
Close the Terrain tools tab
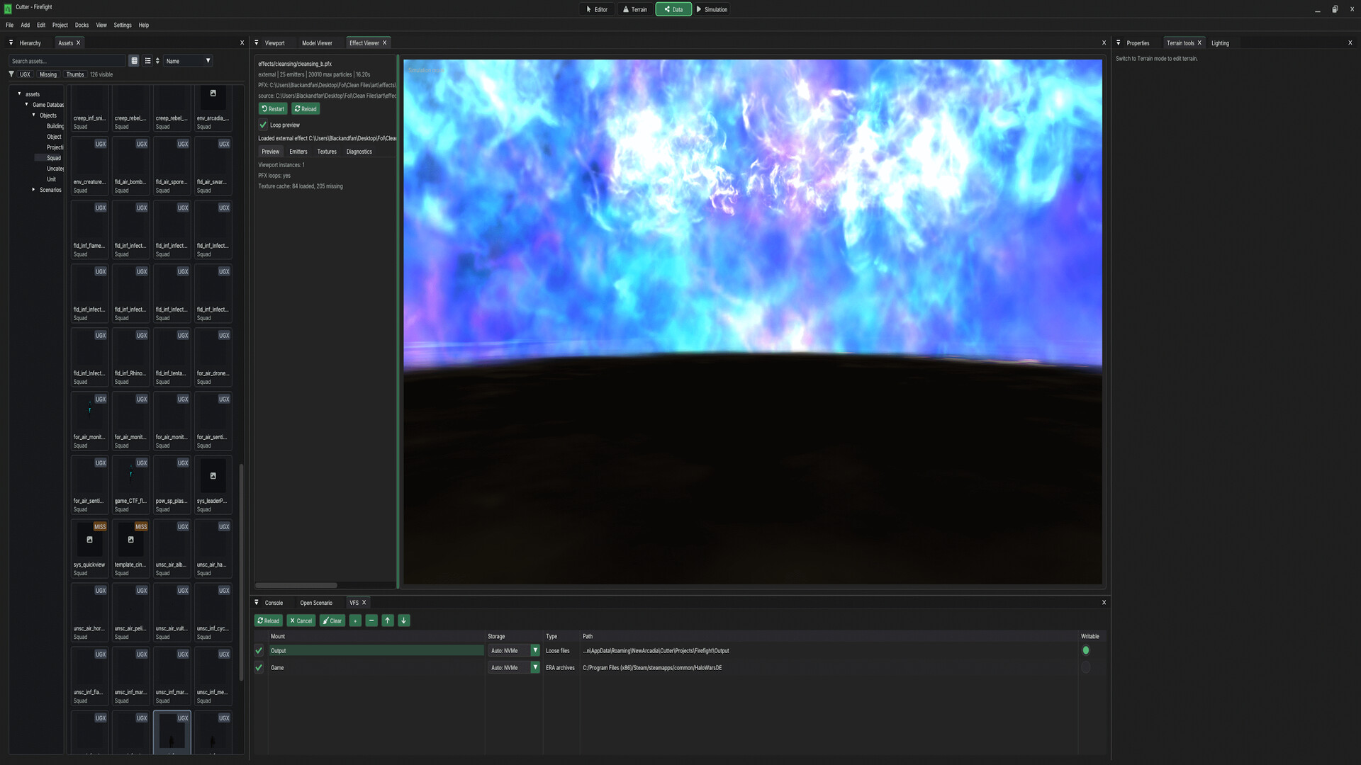[x=1199, y=42]
